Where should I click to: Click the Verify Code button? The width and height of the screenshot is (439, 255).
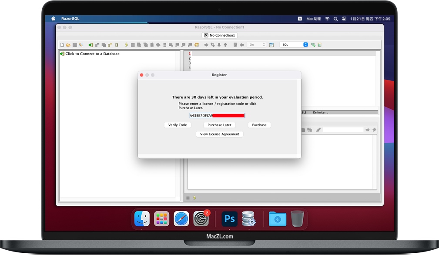178,125
